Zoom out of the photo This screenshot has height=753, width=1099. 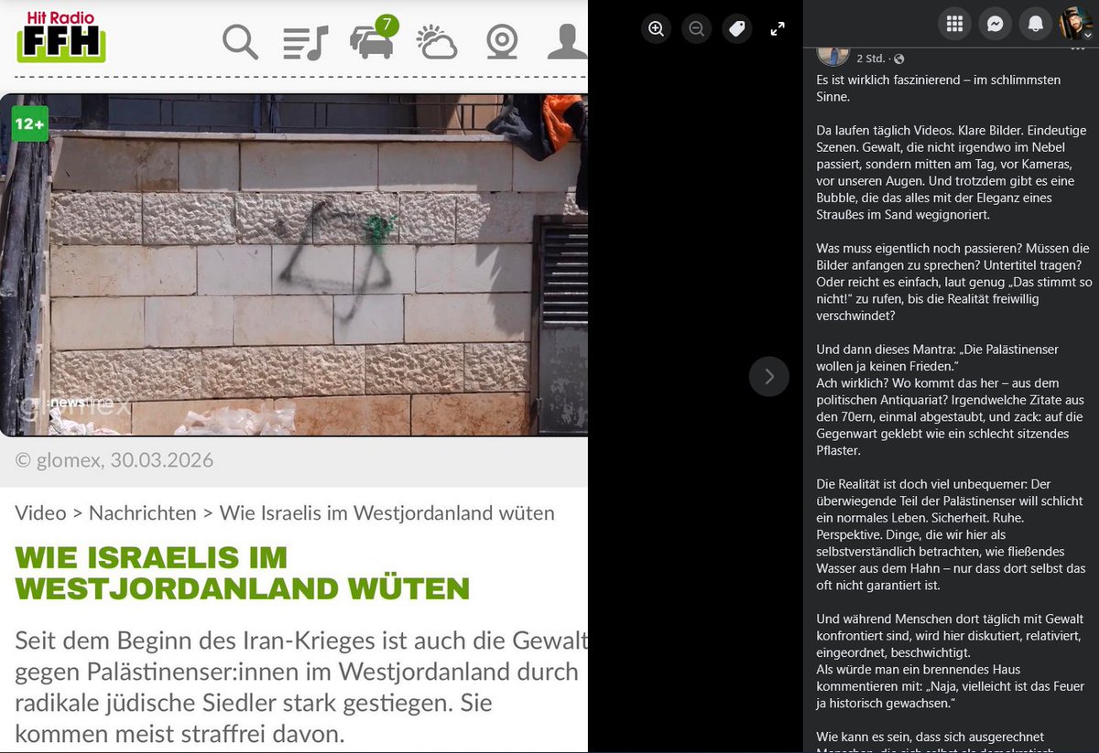(696, 28)
